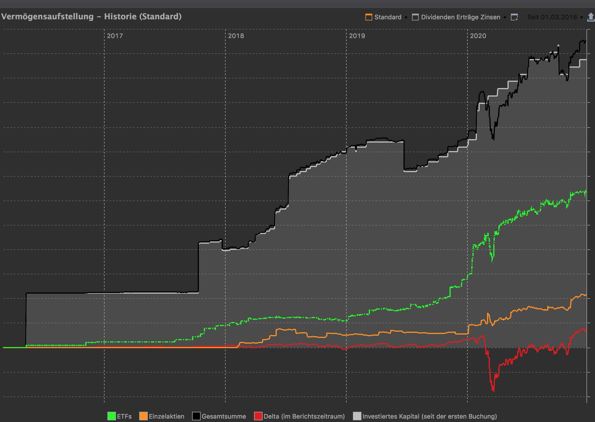Screen dimensions: 595x422
Task: Click the 2018 year marker on chart
Action: pyautogui.click(x=236, y=36)
